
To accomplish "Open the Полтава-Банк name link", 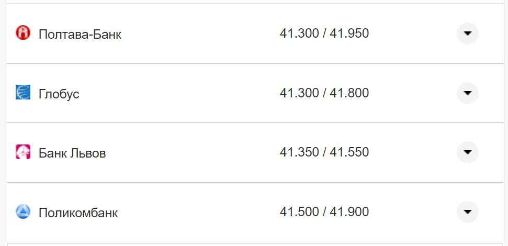I will (x=80, y=35).
